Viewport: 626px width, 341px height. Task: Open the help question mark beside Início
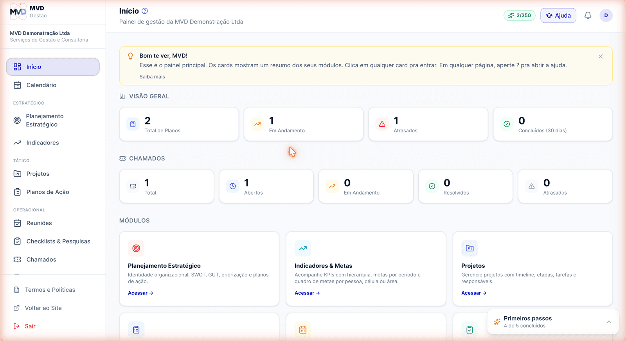coord(145,11)
